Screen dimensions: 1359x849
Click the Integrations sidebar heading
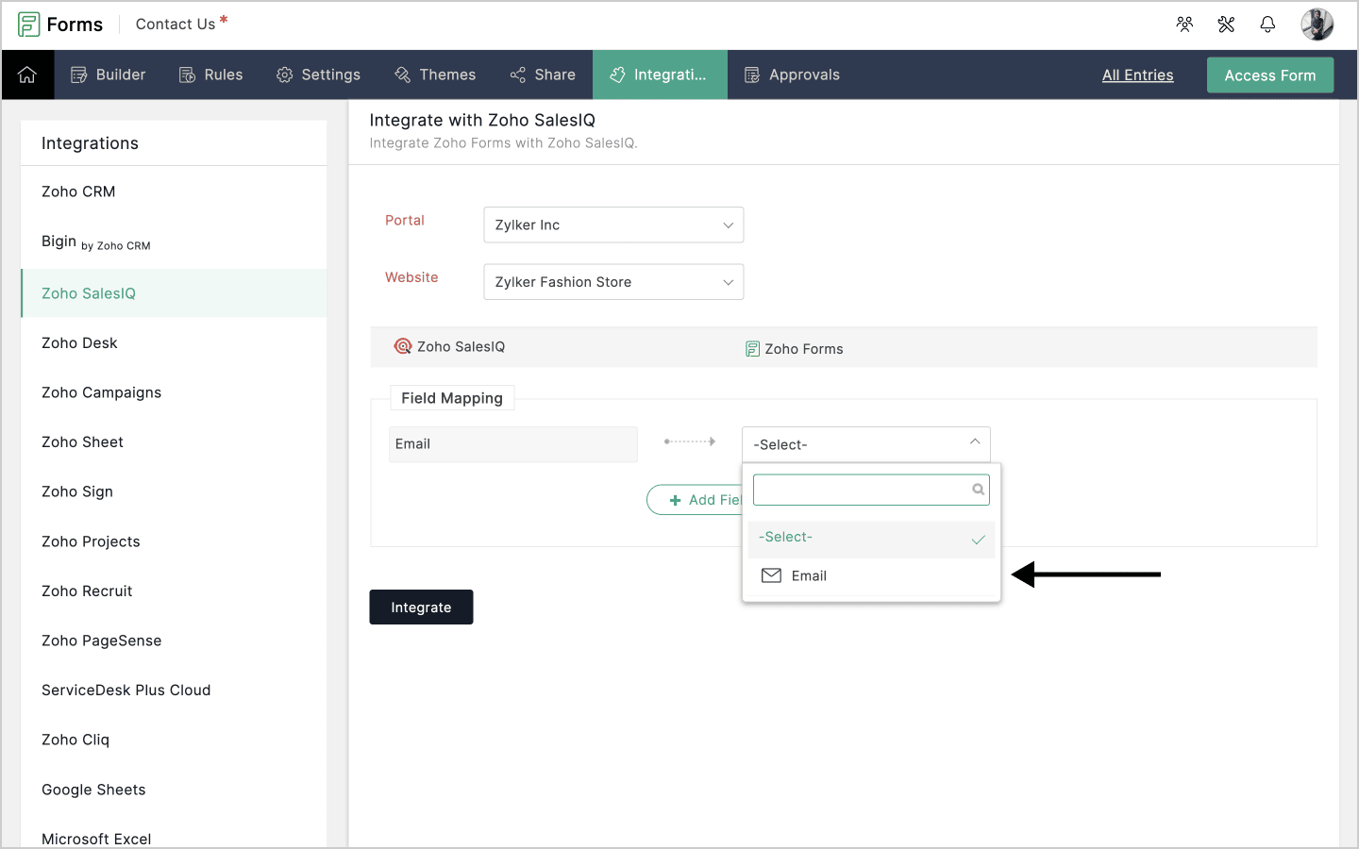[90, 143]
